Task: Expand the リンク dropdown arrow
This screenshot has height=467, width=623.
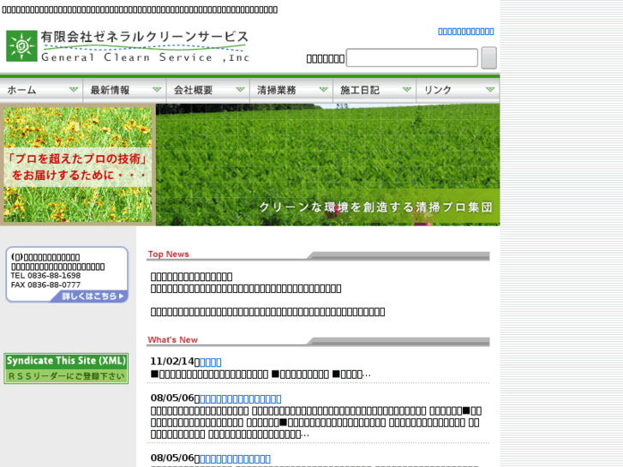Action: pyautogui.click(x=490, y=89)
